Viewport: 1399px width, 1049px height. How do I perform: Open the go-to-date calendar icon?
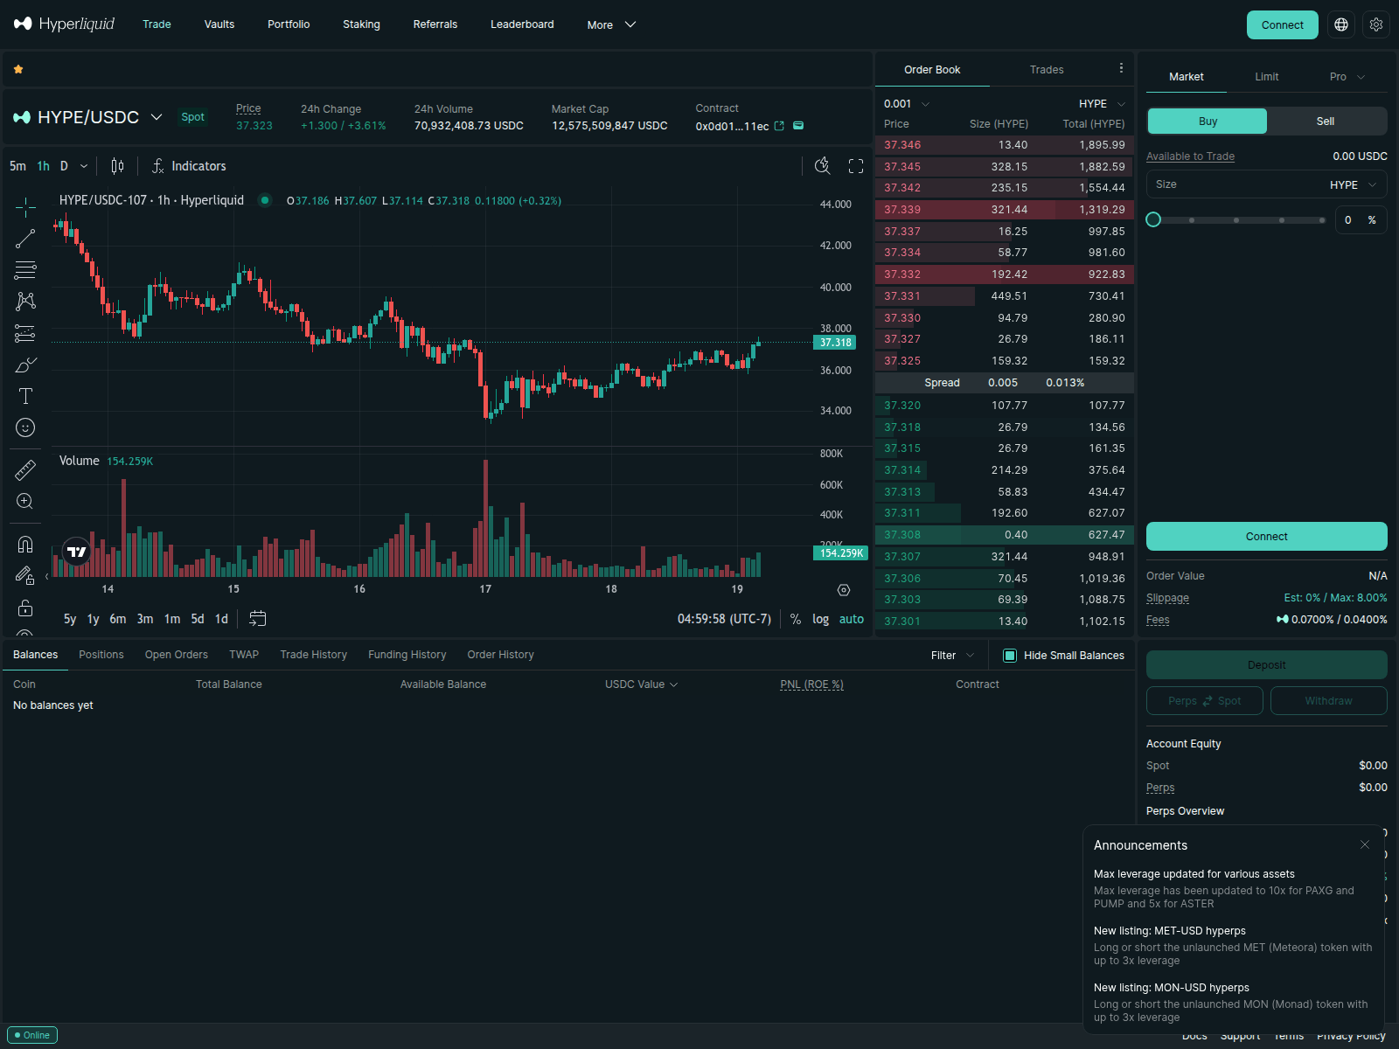coord(257,619)
